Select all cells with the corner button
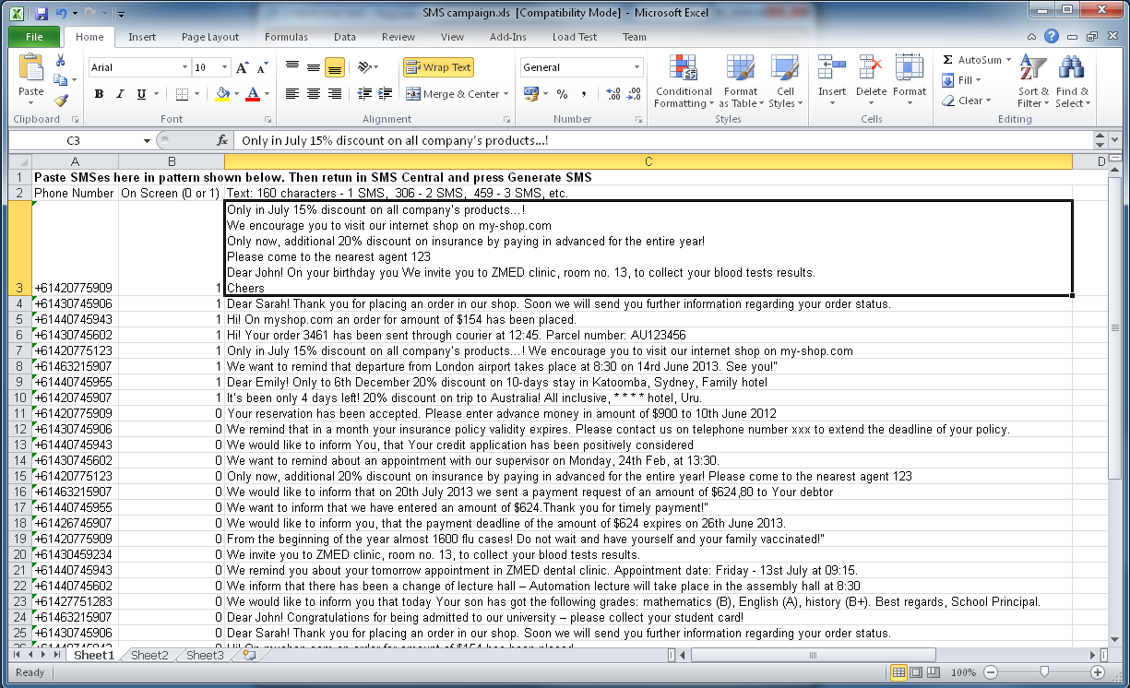Screen dimensions: 1130x688 19,162
